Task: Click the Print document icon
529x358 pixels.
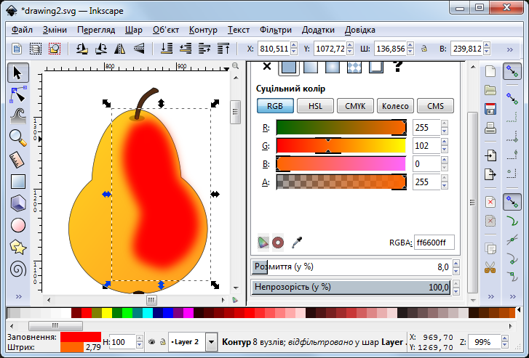Action: (490, 129)
